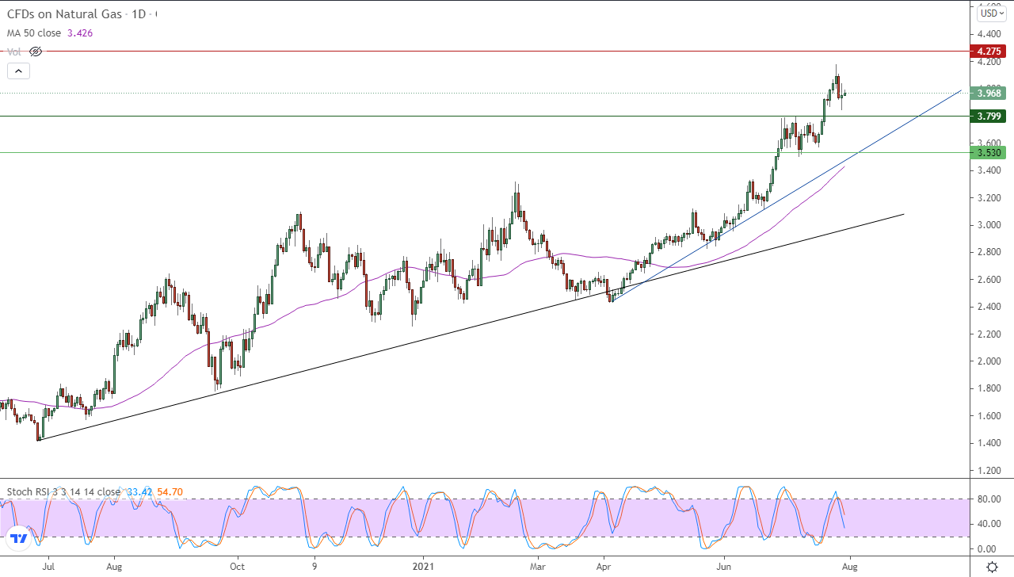Open the USD currency dropdown
Viewport: 1014px width, 577px height.
pos(991,13)
